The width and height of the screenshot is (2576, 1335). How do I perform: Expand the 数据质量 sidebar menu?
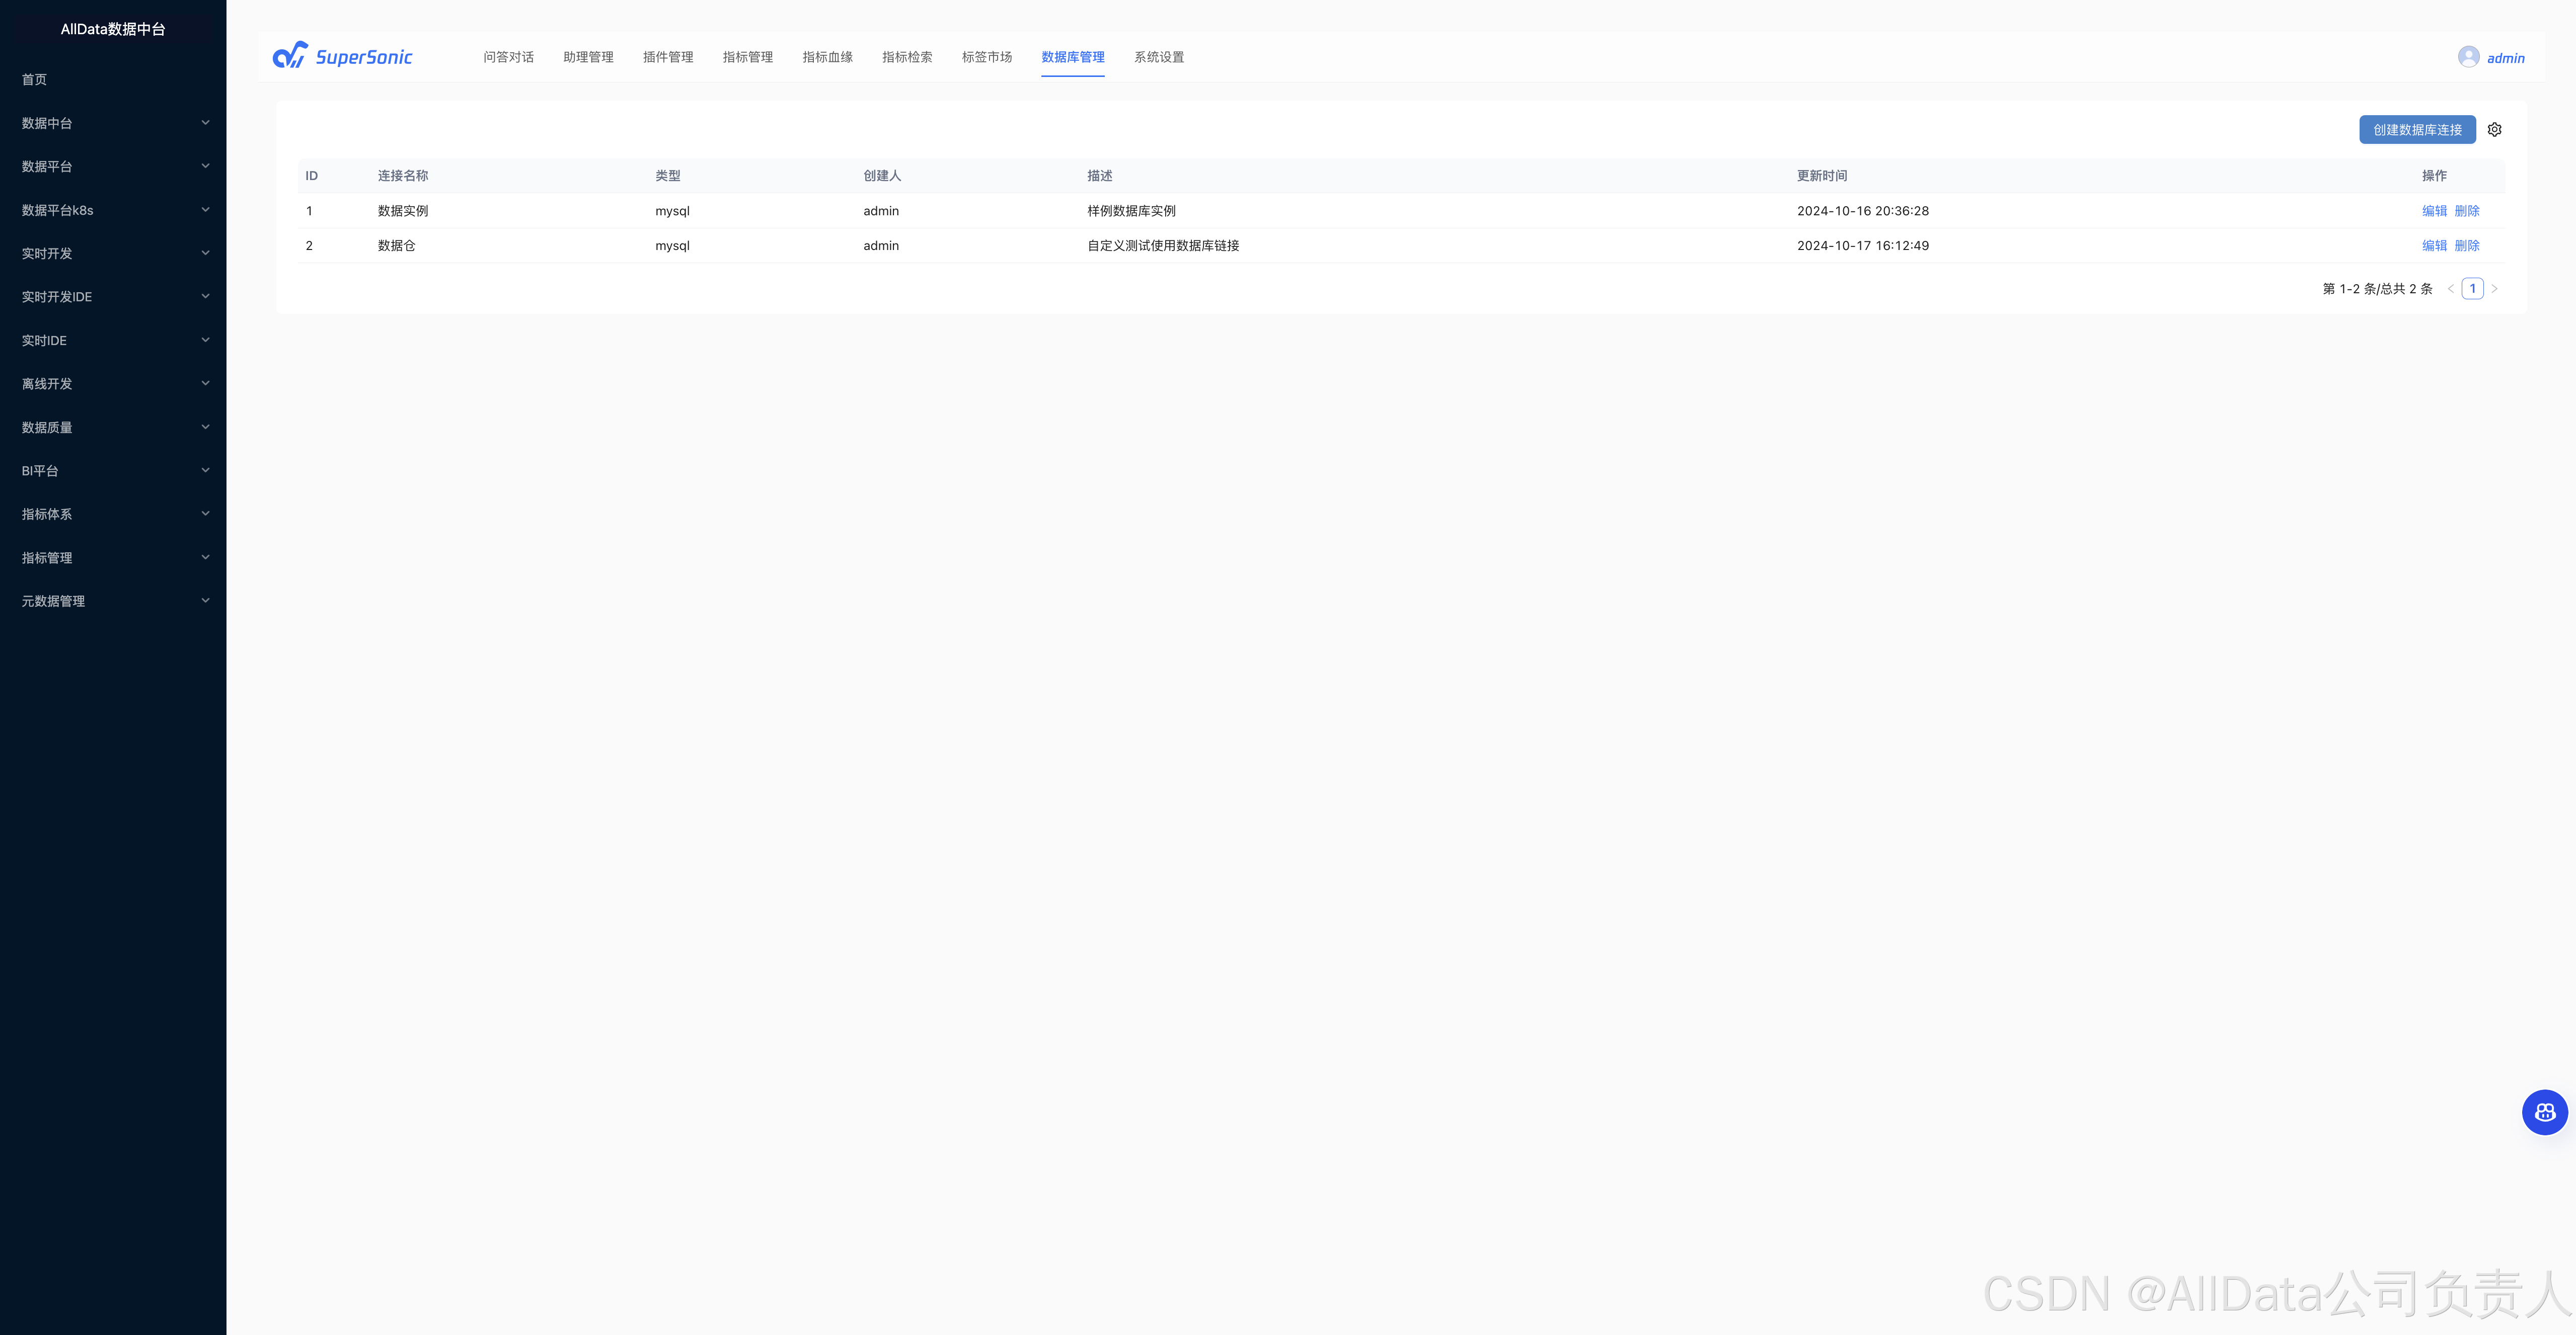pos(113,427)
